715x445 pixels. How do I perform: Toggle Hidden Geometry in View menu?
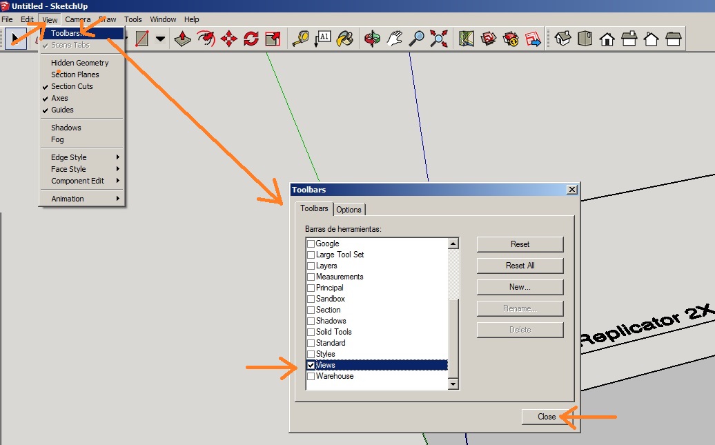tap(82, 63)
